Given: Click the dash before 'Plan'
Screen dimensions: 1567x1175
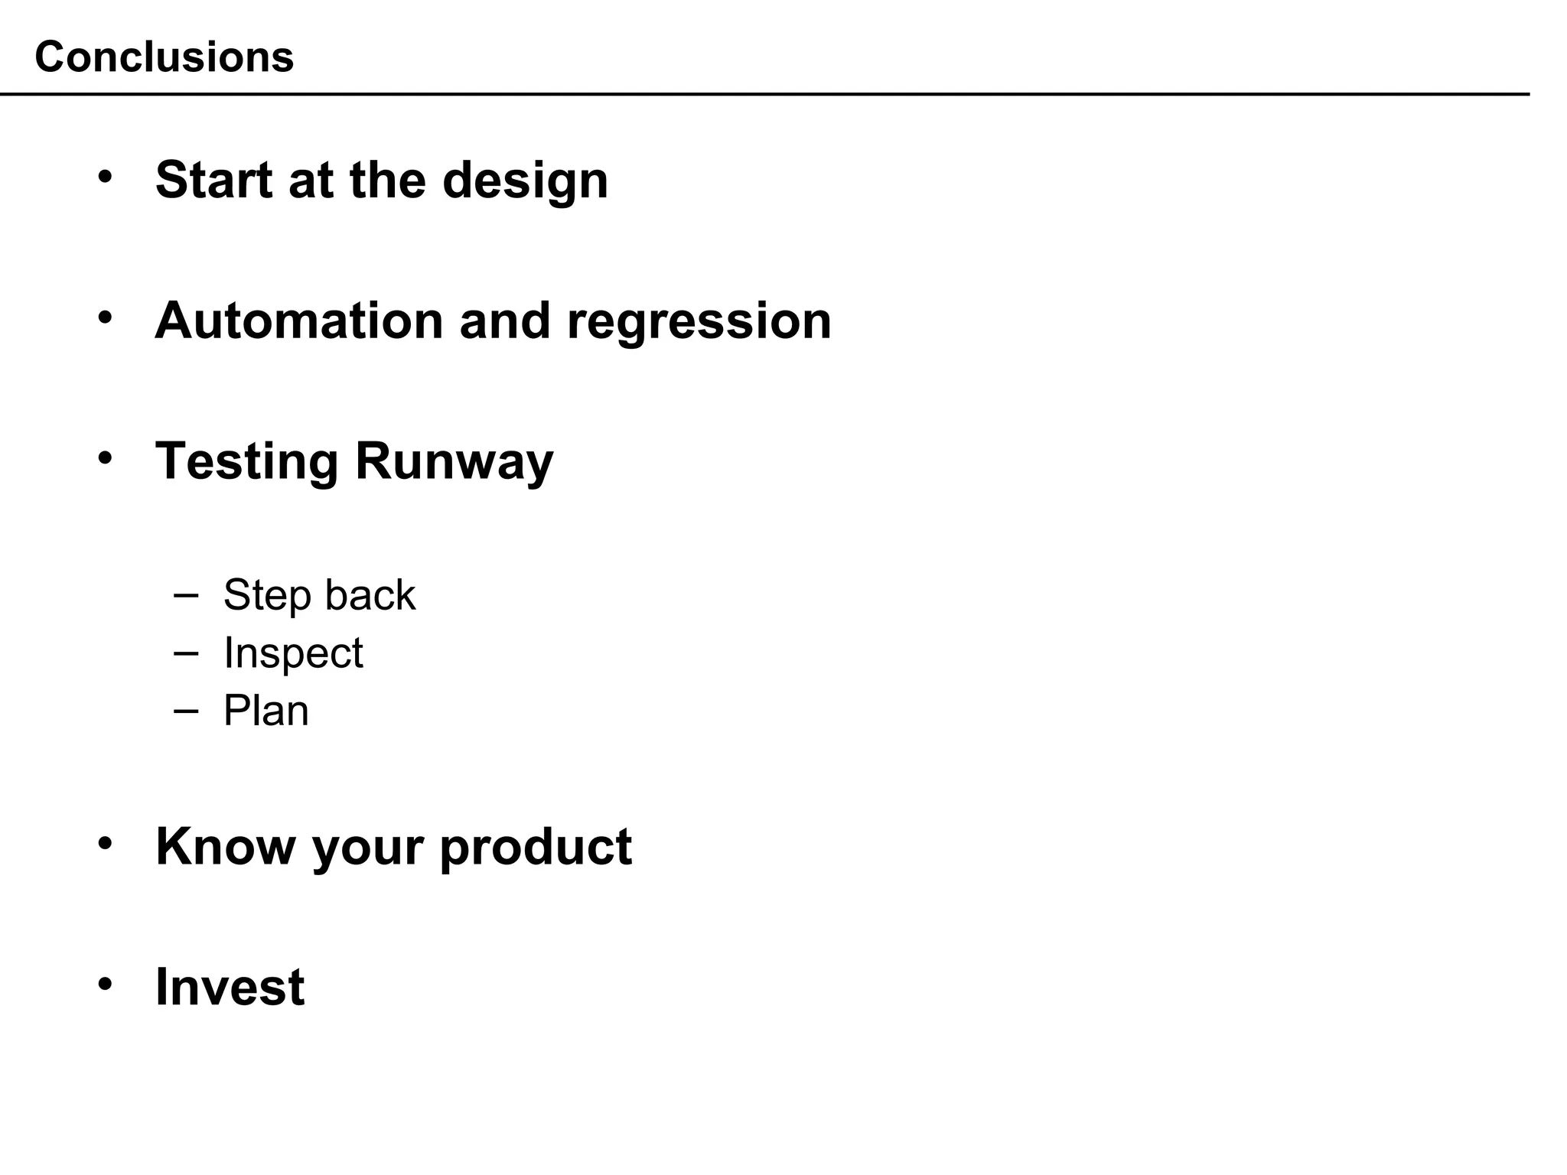Looking at the screenshot, I should coord(186,711).
